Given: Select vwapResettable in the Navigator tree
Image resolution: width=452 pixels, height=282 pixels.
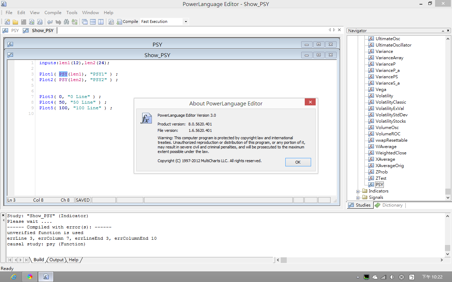Looking at the screenshot, I should (392, 140).
